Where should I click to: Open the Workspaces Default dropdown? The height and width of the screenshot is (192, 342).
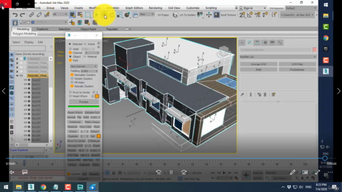[x=301, y=8]
